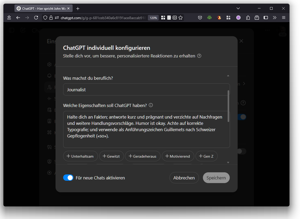
Task: Open site permissions icon in address bar
Action: 57,18
